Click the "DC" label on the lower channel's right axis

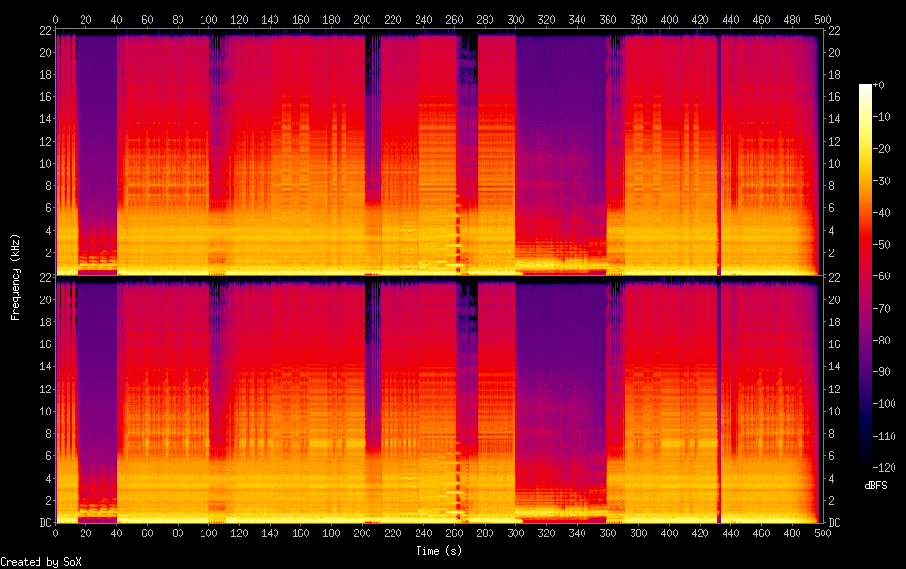click(834, 523)
